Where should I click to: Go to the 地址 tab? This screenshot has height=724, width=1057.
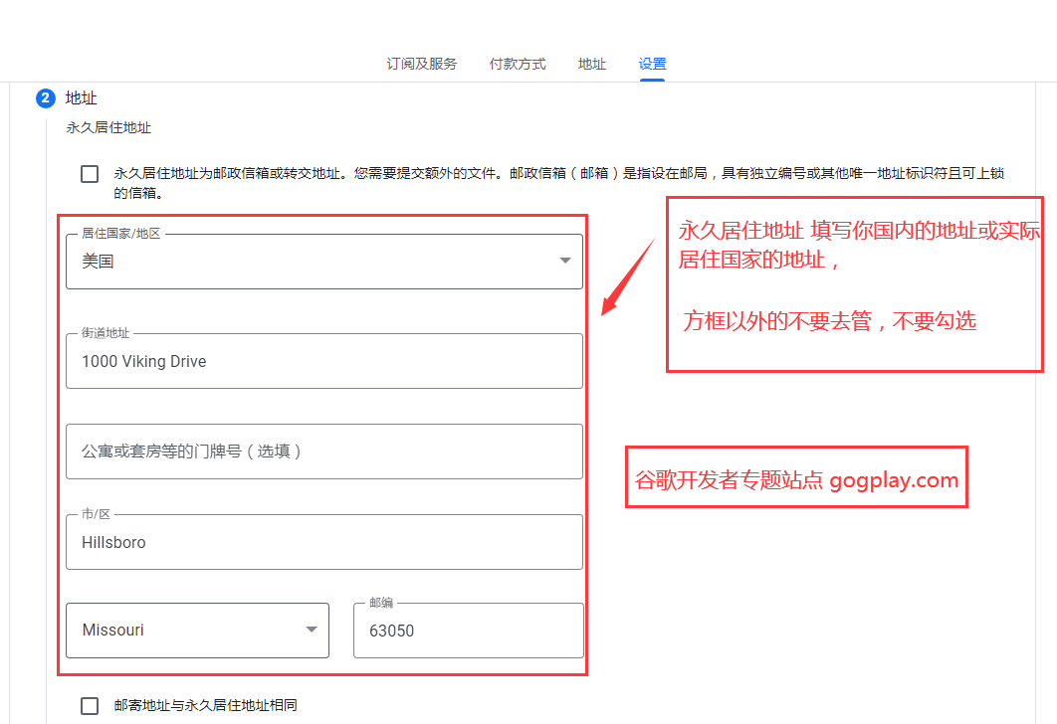pos(592,64)
